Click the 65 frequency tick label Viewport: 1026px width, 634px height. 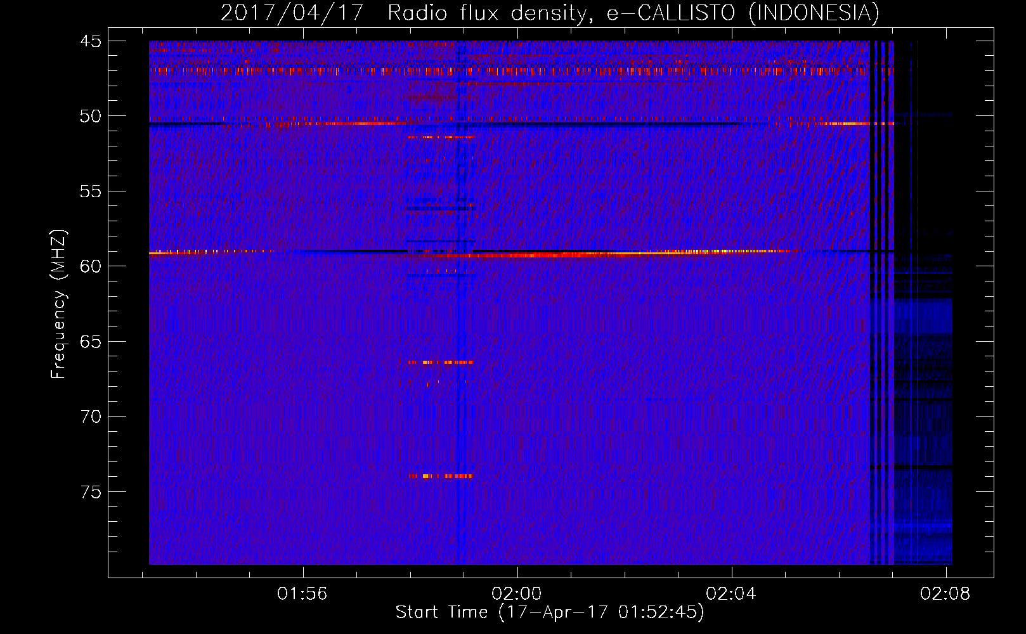coord(91,342)
